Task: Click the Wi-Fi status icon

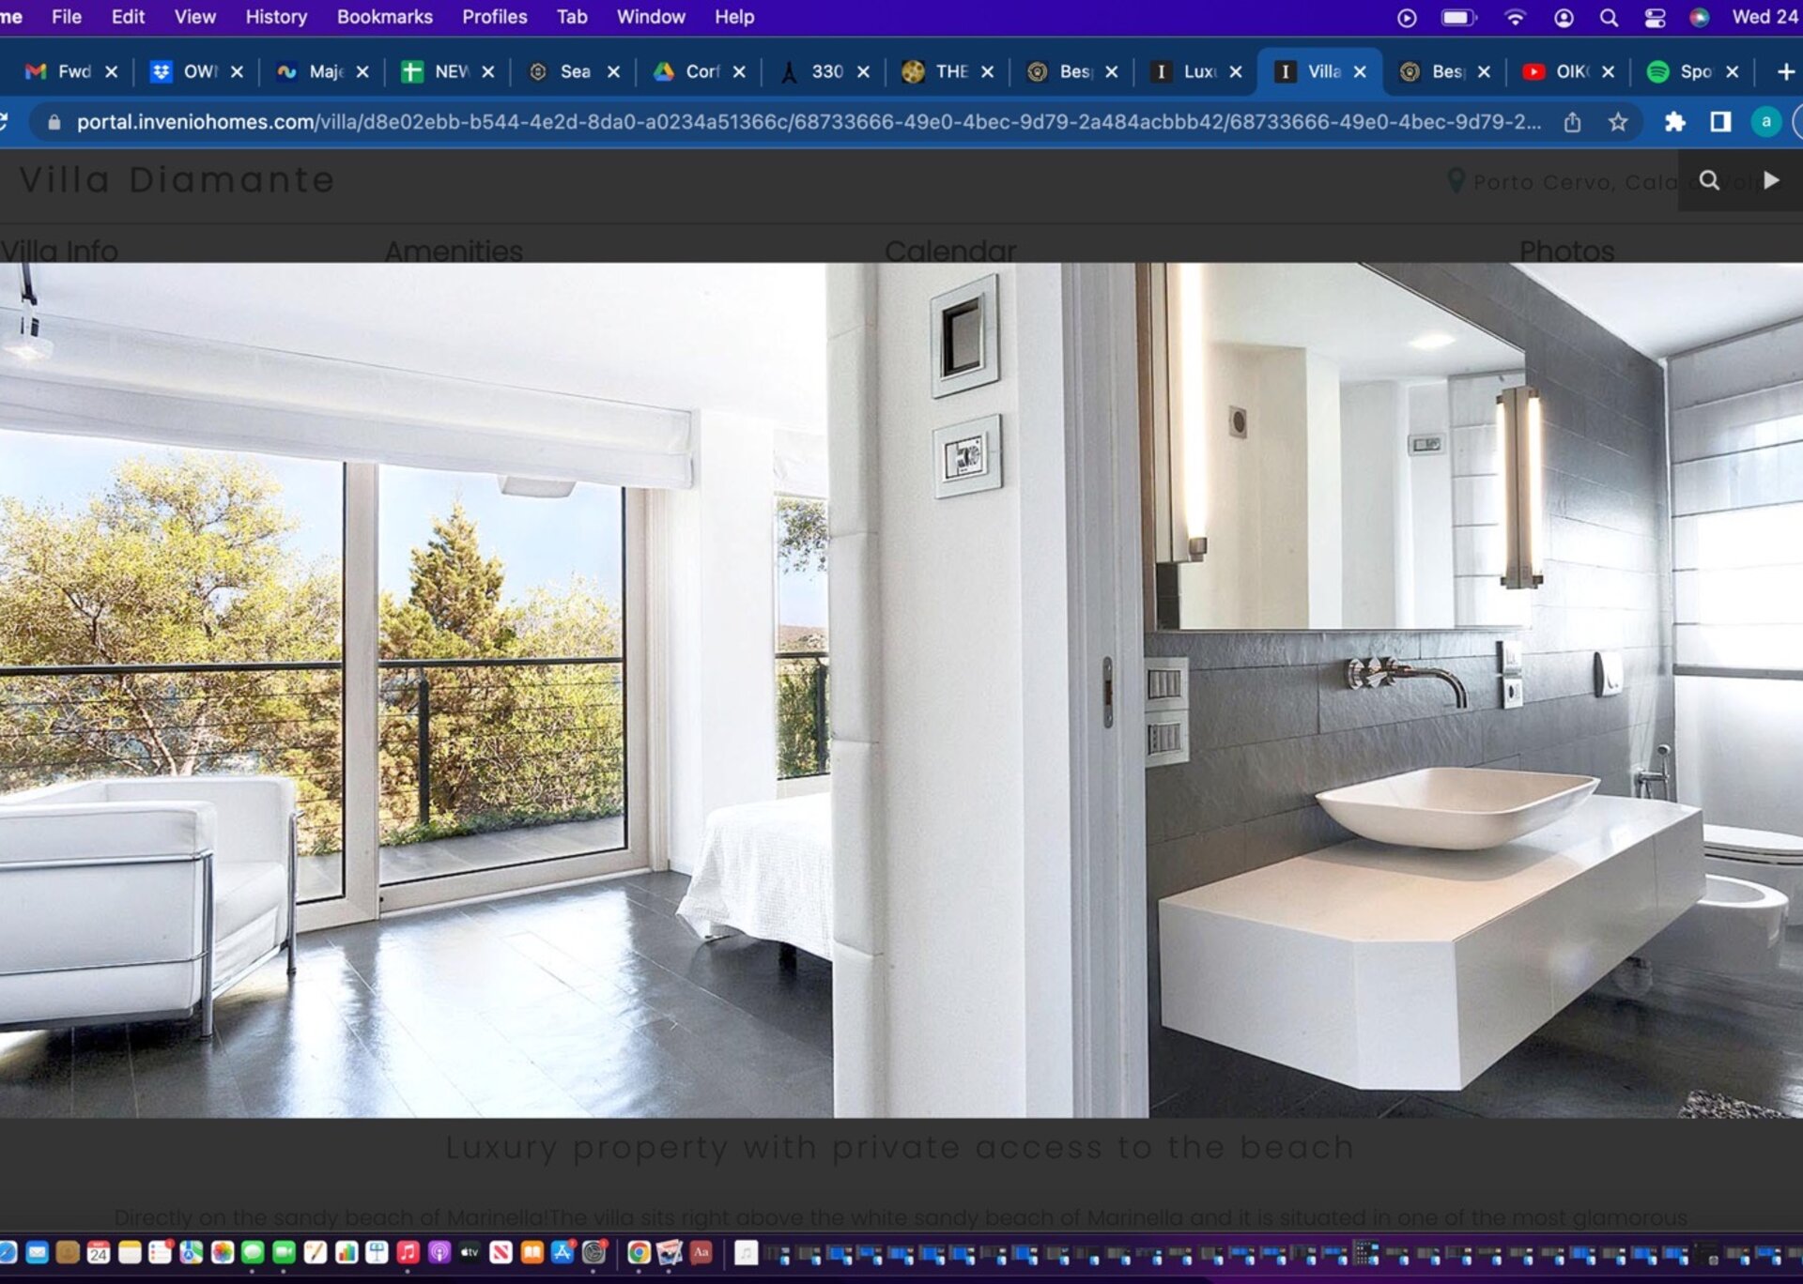Action: click(x=1515, y=17)
